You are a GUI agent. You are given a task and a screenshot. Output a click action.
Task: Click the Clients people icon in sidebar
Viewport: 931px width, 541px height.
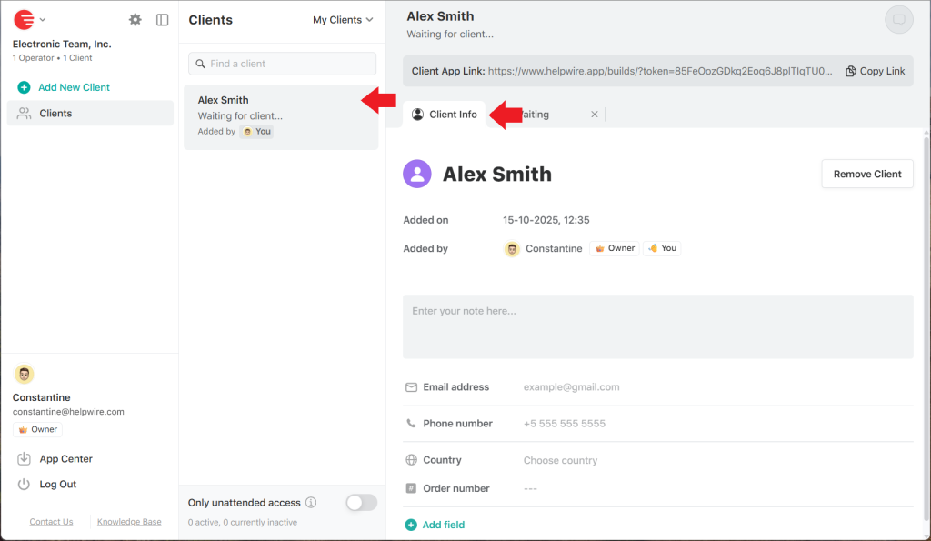(x=24, y=113)
